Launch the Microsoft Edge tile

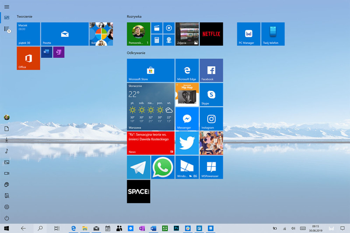(187, 71)
